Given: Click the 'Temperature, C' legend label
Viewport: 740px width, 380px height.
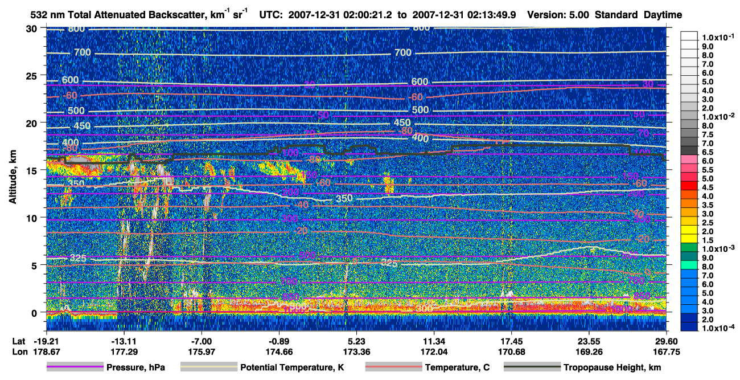Looking at the screenshot, I should [x=457, y=367].
